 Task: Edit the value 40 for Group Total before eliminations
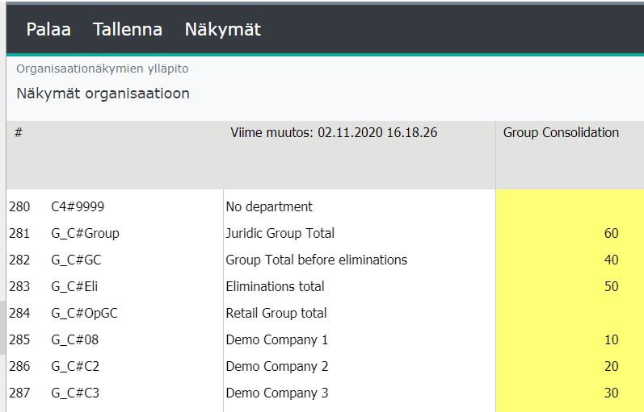[x=569, y=260]
